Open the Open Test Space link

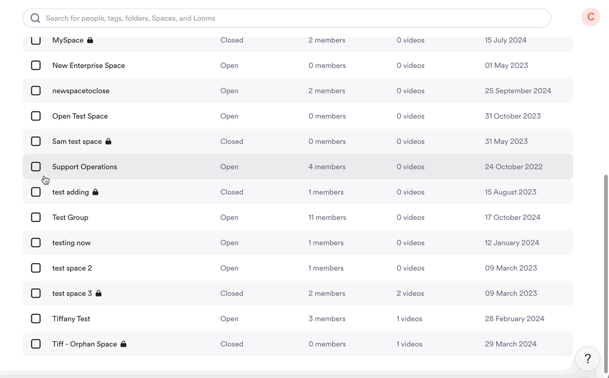coord(80,116)
